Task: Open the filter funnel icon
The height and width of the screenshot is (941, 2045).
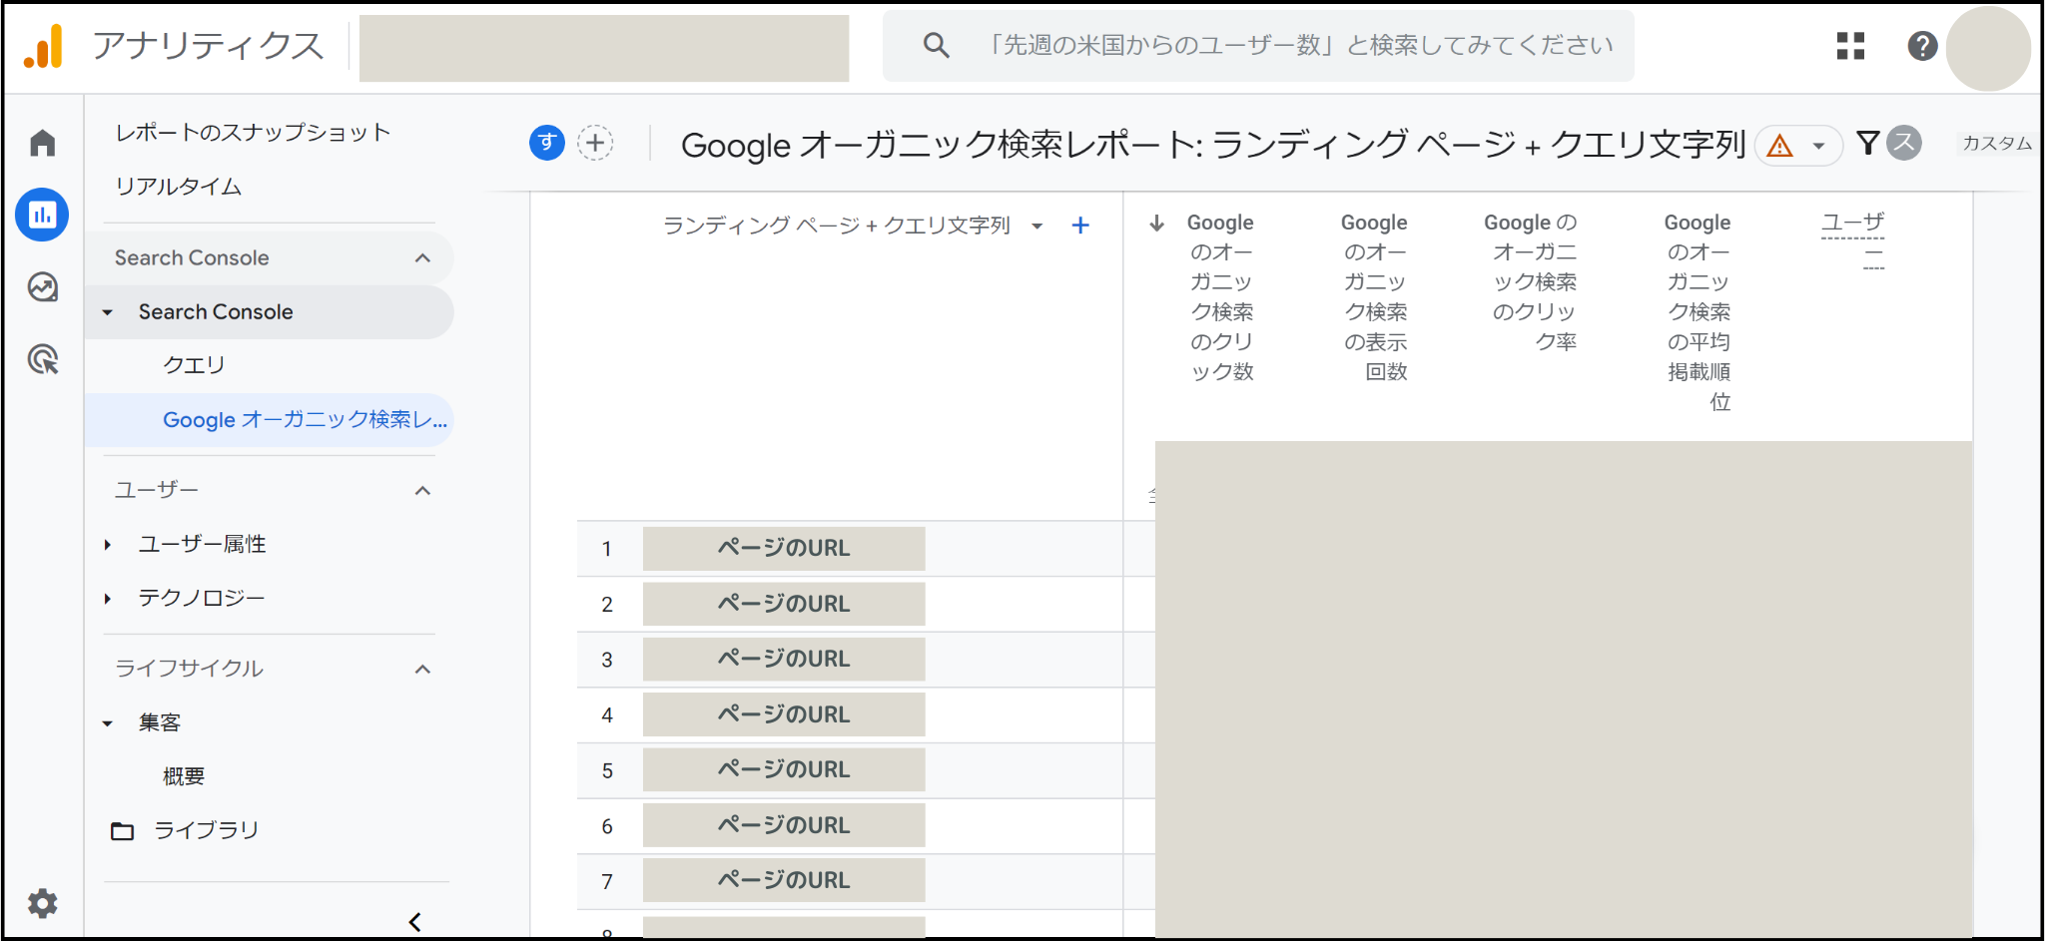Action: (x=1867, y=143)
